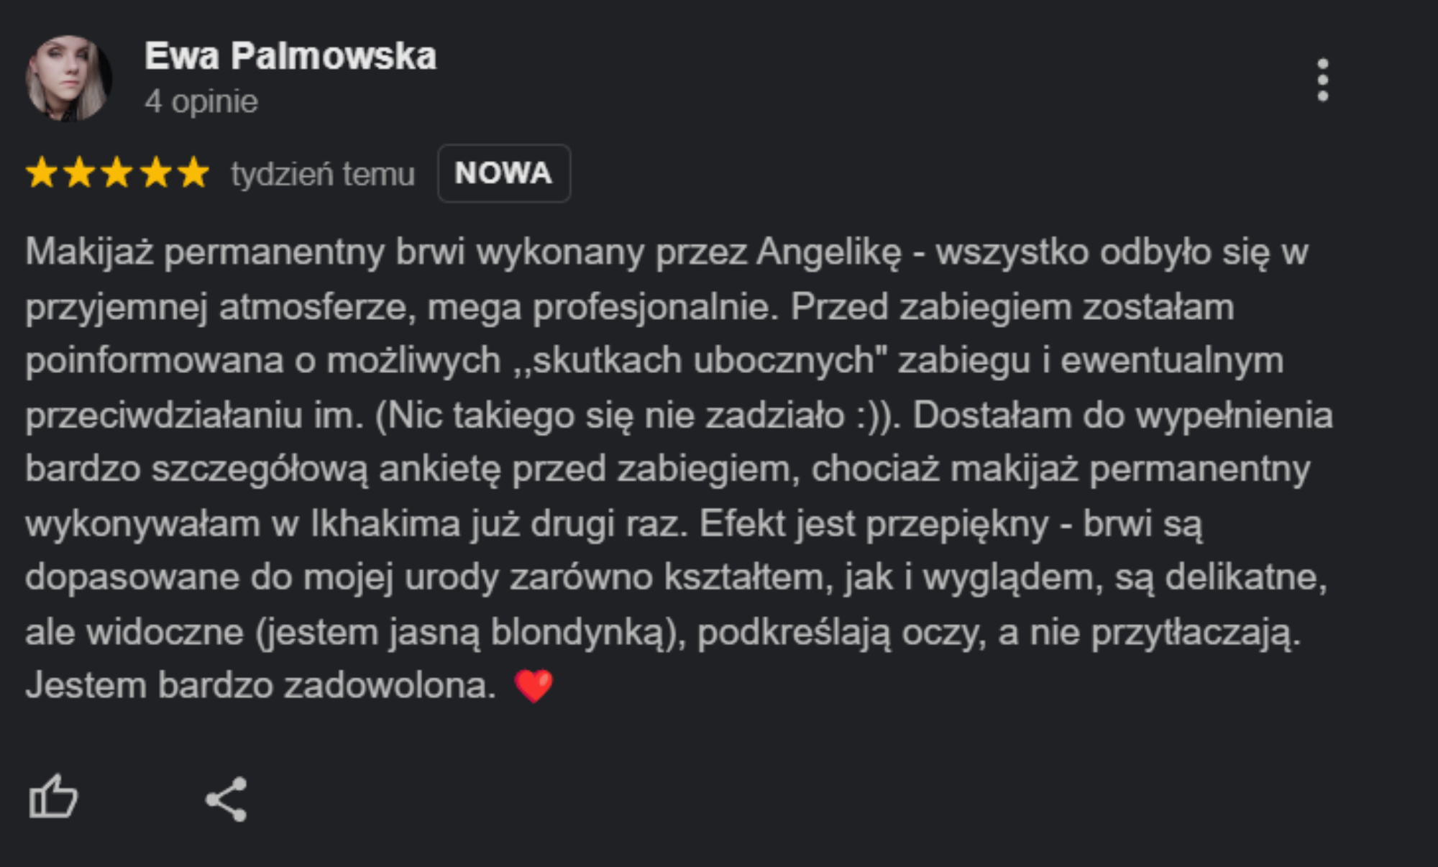Open reviewer name Ewa Palmowska
The image size is (1438, 867).
(290, 56)
